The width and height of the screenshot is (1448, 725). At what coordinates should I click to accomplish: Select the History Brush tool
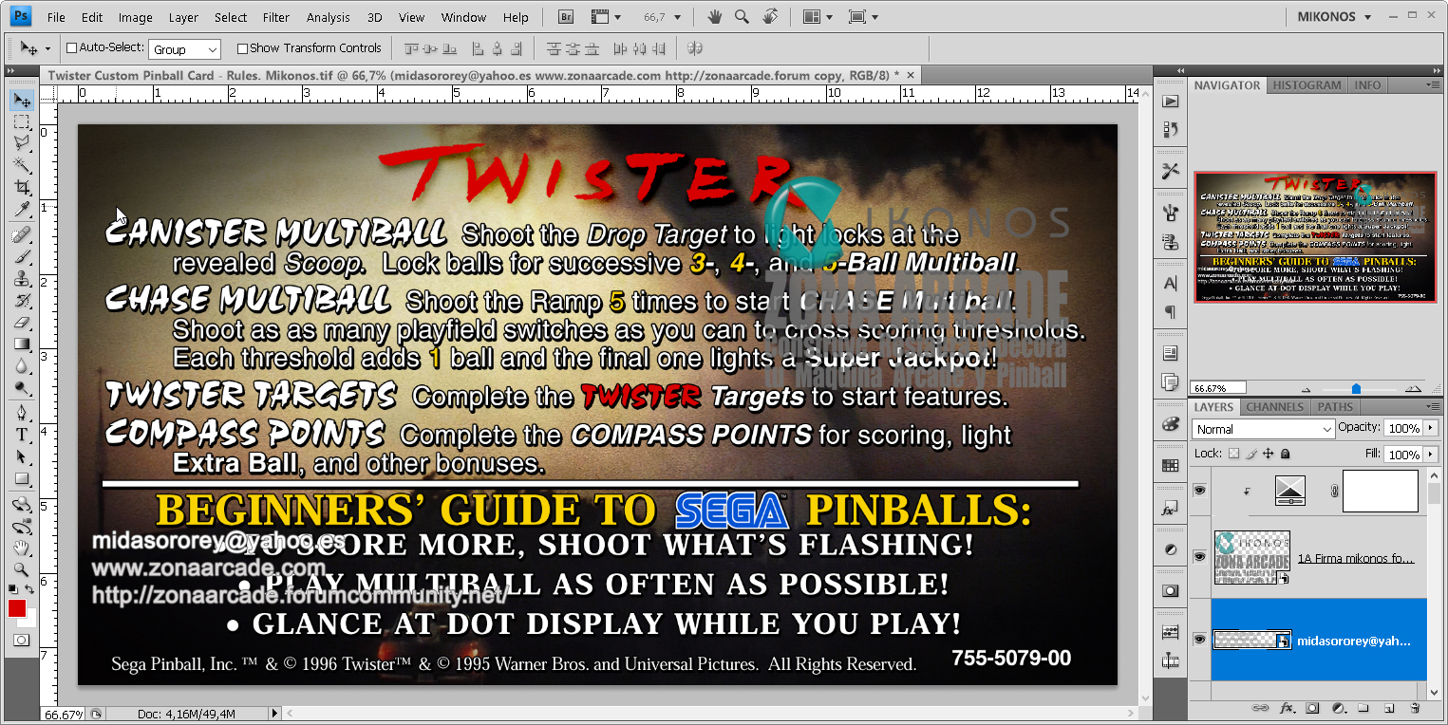coord(22,301)
